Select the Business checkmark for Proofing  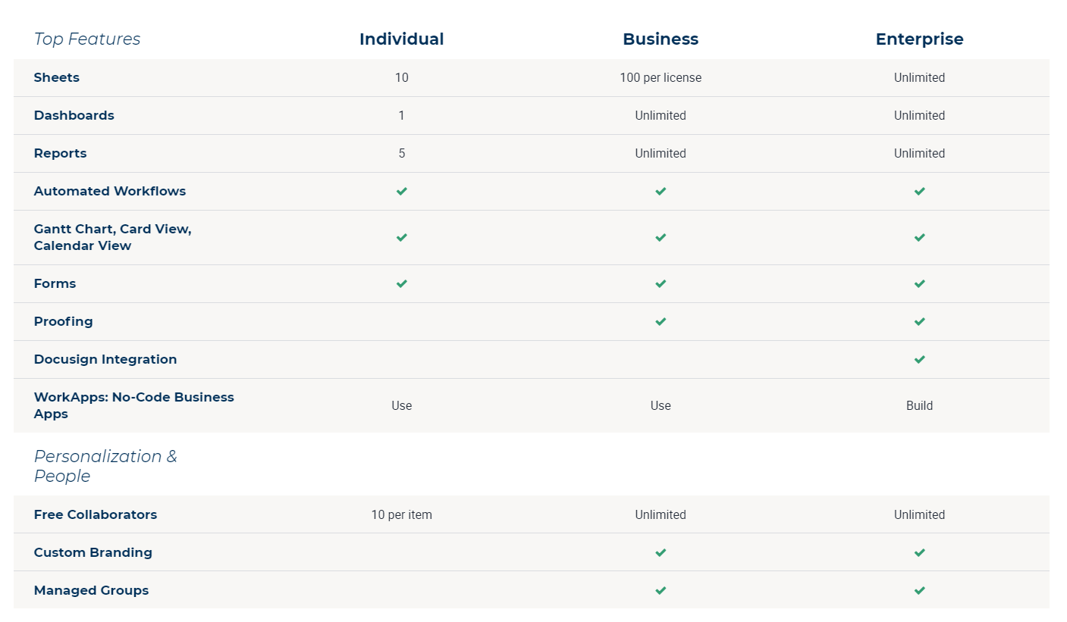pyautogui.click(x=660, y=321)
